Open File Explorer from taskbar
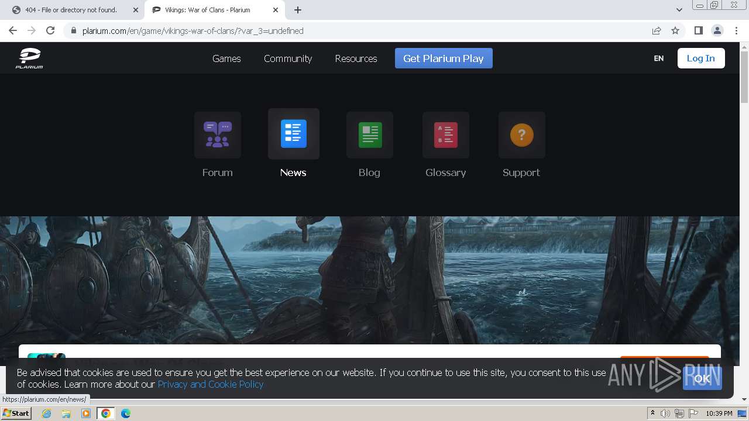The width and height of the screenshot is (749, 421). coord(66,413)
